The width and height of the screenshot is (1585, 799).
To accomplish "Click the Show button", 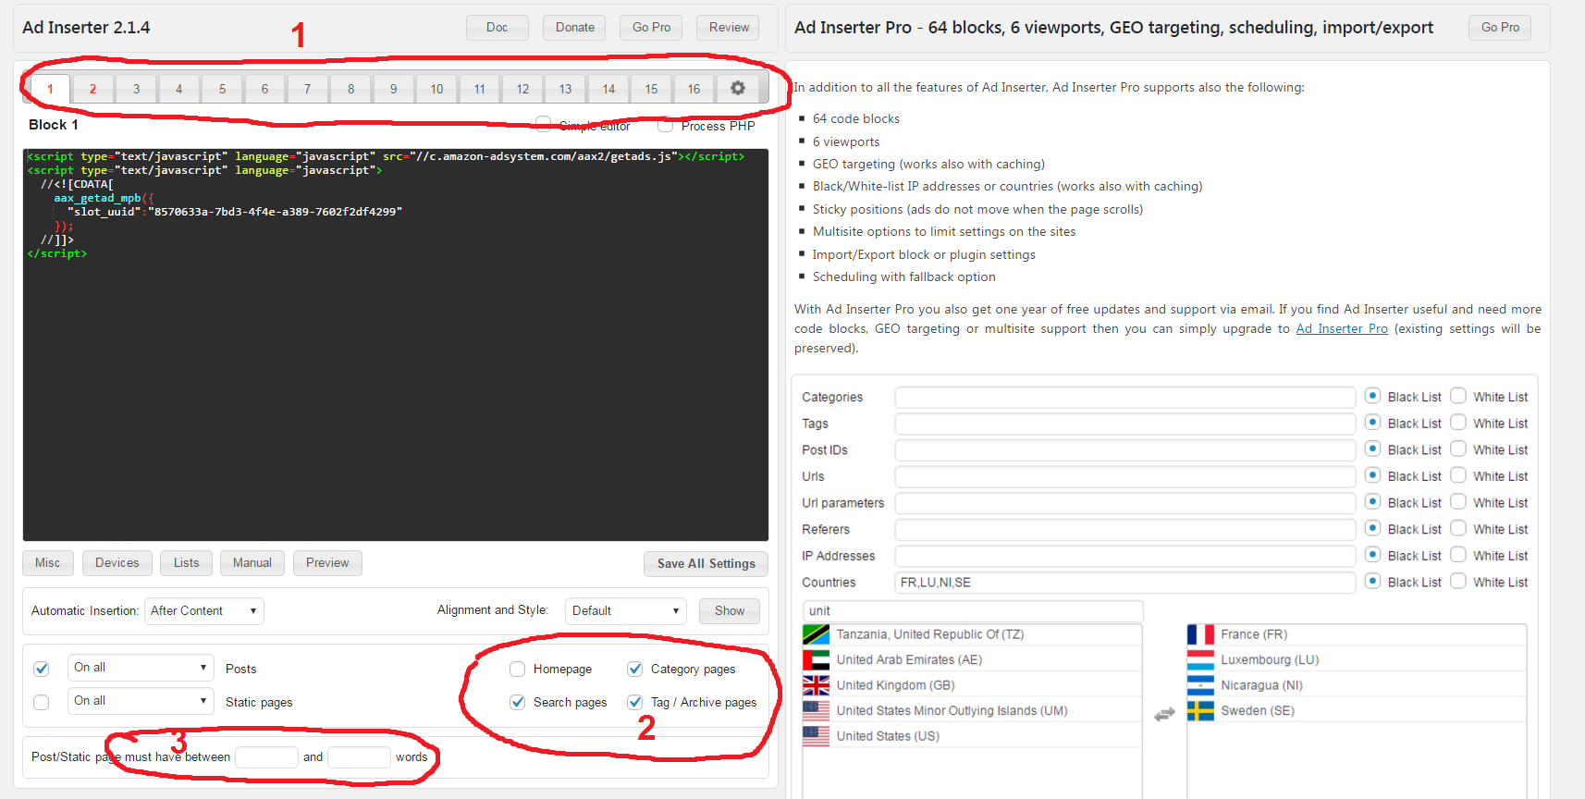I will click(x=730, y=611).
